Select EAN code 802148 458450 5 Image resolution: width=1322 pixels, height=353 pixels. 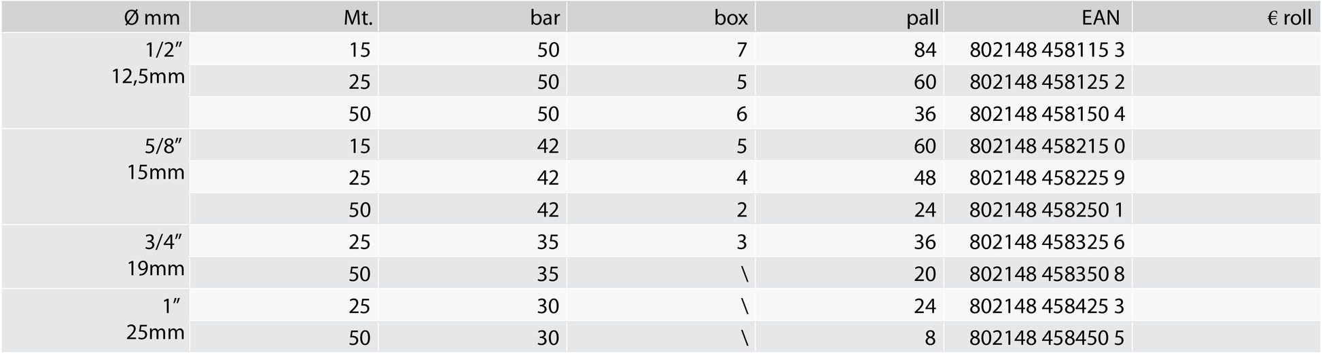(1047, 337)
